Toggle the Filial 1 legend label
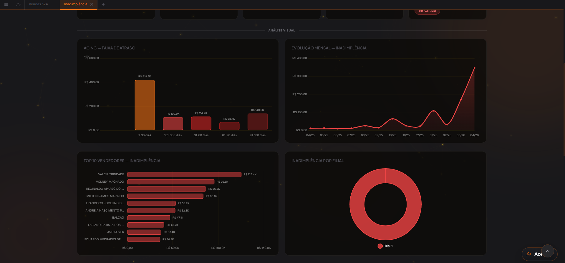The height and width of the screenshot is (263, 565). [x=388, y=246]
